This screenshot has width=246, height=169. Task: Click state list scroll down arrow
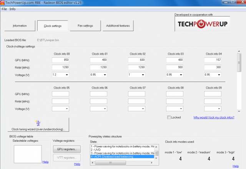click(156, 158)
